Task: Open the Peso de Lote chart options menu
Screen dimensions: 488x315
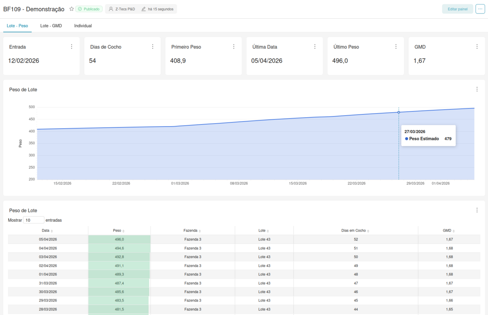Action: pyautogui.click(x=477, y=89)
